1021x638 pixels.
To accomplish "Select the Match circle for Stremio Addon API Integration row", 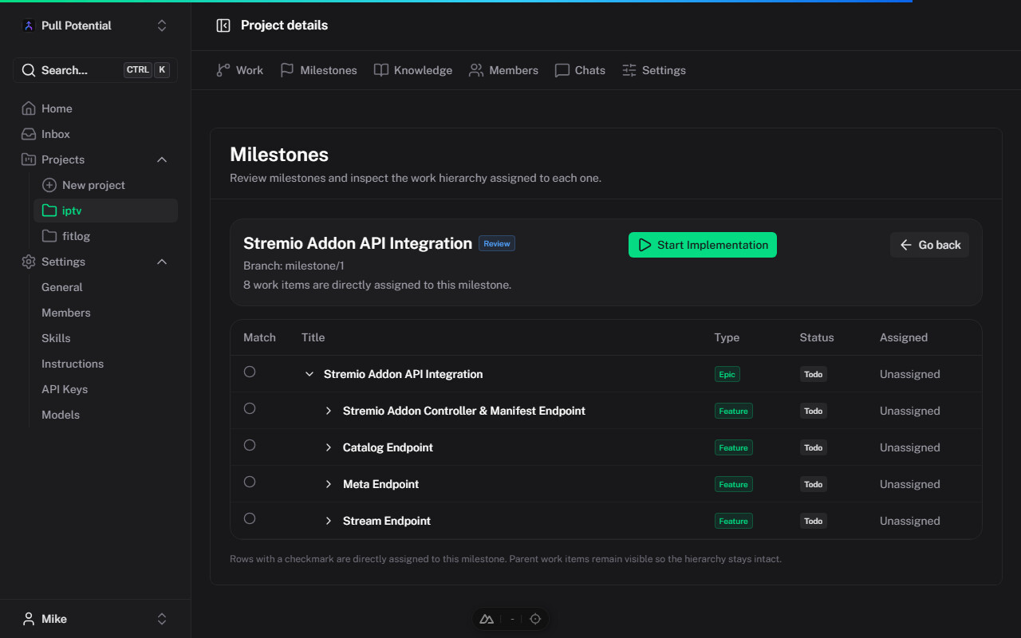I will 250,372.
